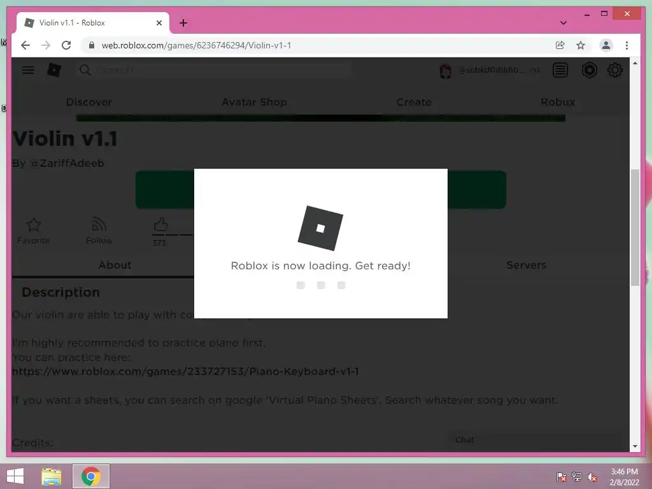Close the Violin v1.1 Roblox tab
The width and height of the screenshot is (652, 489).
coord(159,23)
